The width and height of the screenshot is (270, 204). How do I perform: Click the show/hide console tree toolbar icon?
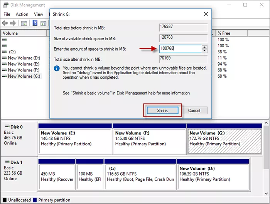coord(24,23)
